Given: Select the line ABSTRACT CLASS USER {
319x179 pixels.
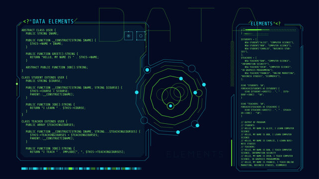Looking at the screenshot, I should tap(39, 30).
